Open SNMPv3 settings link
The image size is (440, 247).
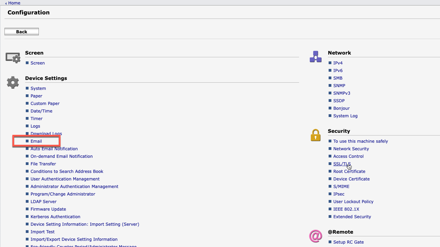coord(342,93)
